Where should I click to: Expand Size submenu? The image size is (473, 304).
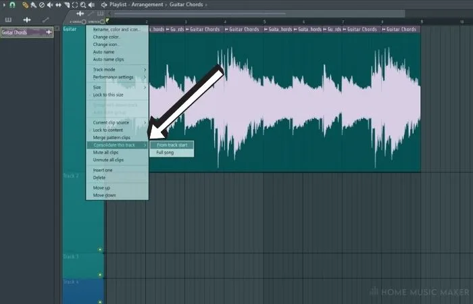[116, 87]
